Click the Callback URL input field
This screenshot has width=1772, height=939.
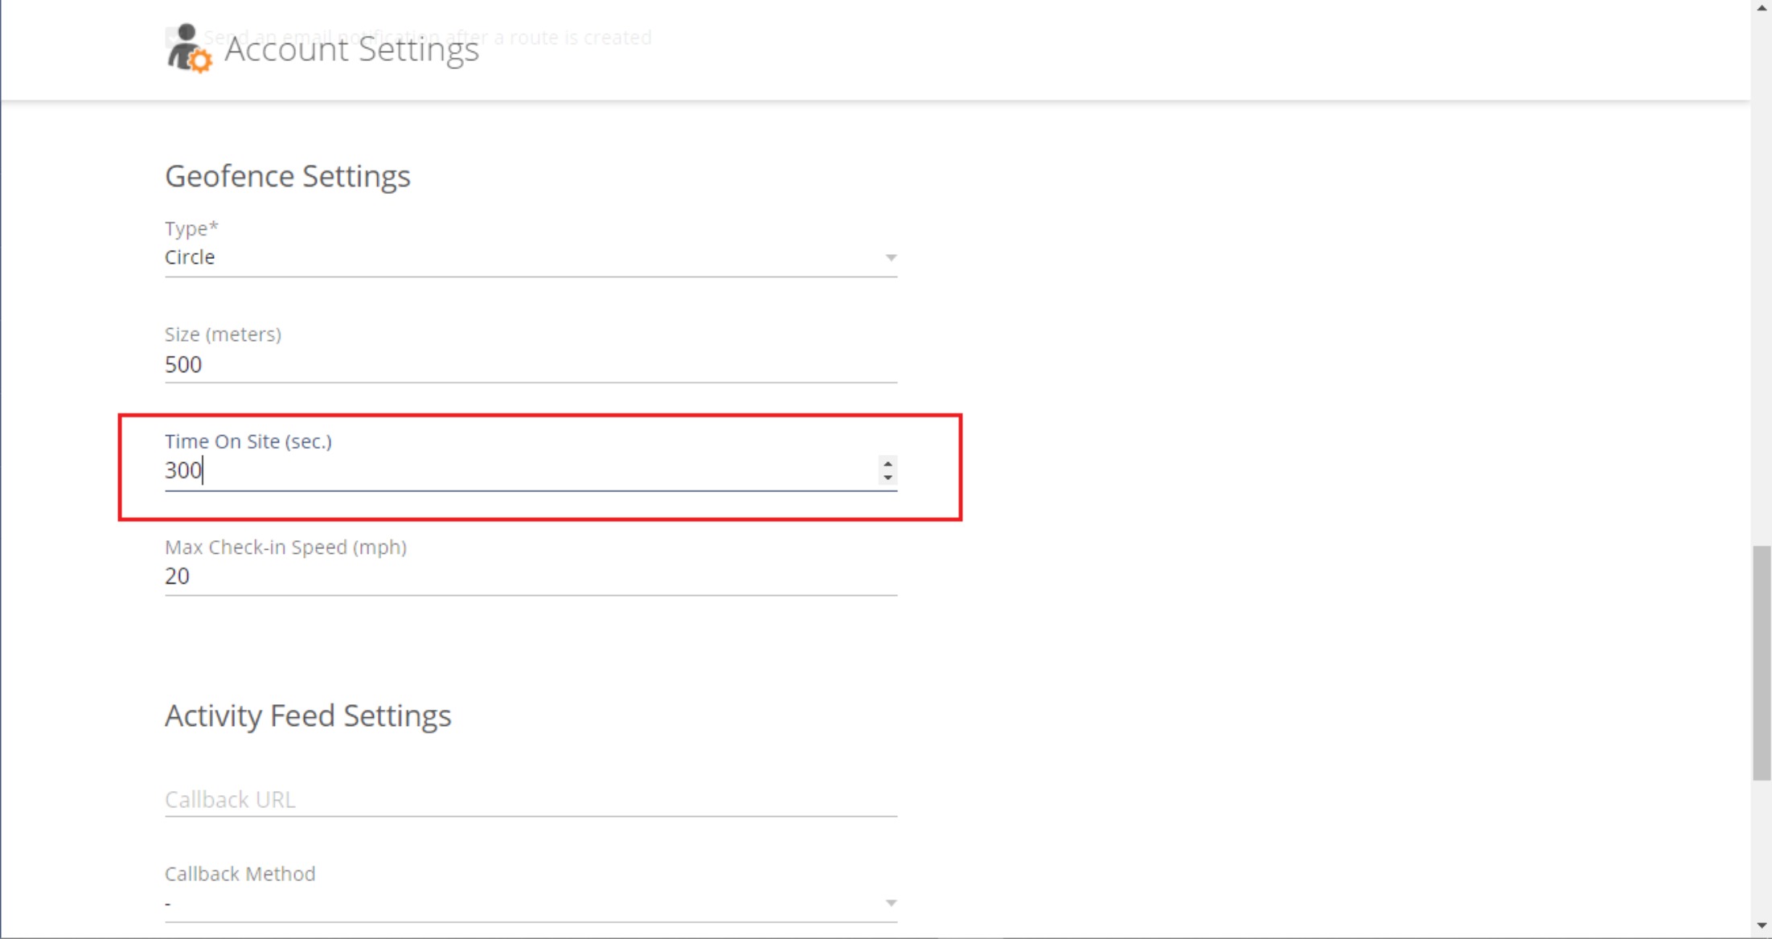(531, 799)
